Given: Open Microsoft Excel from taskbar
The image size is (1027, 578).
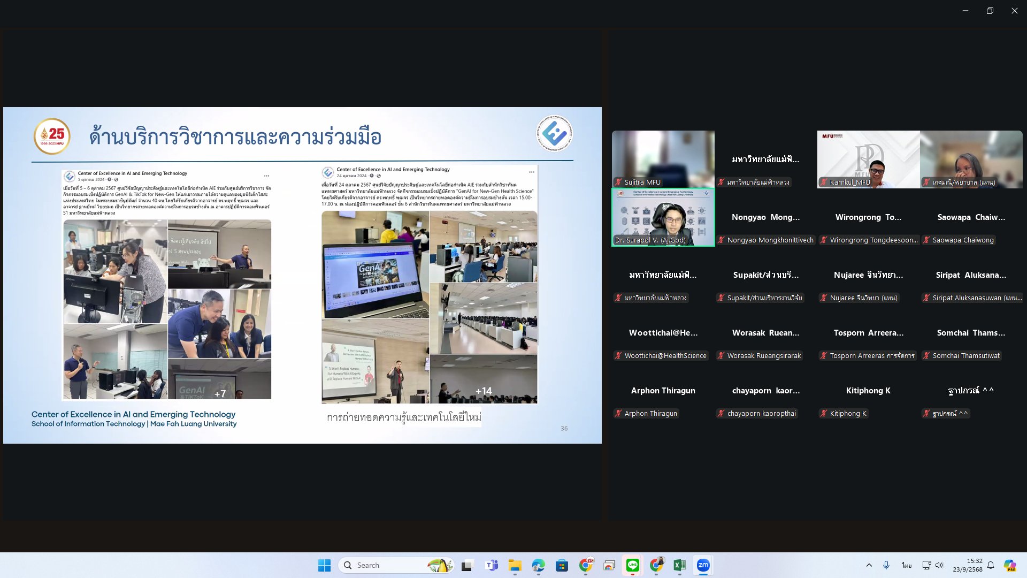Looking at the screenshot, I should click(679, 565).
